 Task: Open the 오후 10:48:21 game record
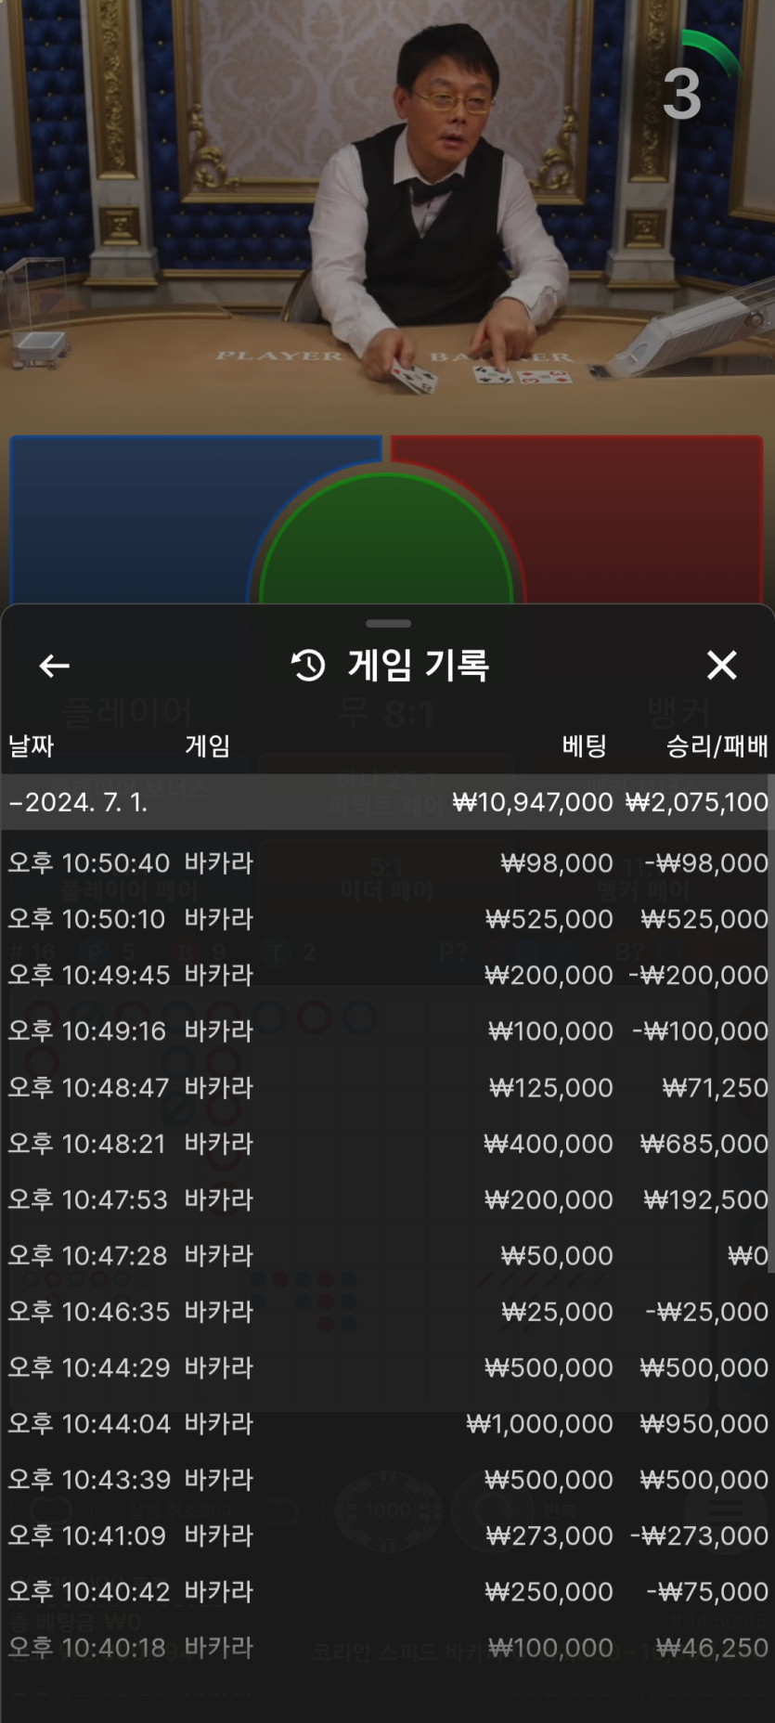tap(387, 1144)
